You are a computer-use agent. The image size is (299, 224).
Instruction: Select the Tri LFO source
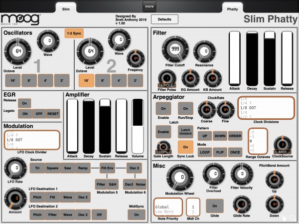pos(37,168)
